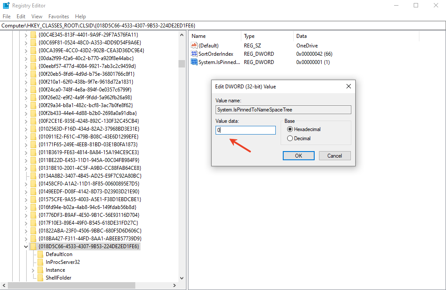Open the Favorites menu
Screen dimensions: 446x290
[58, 16]
